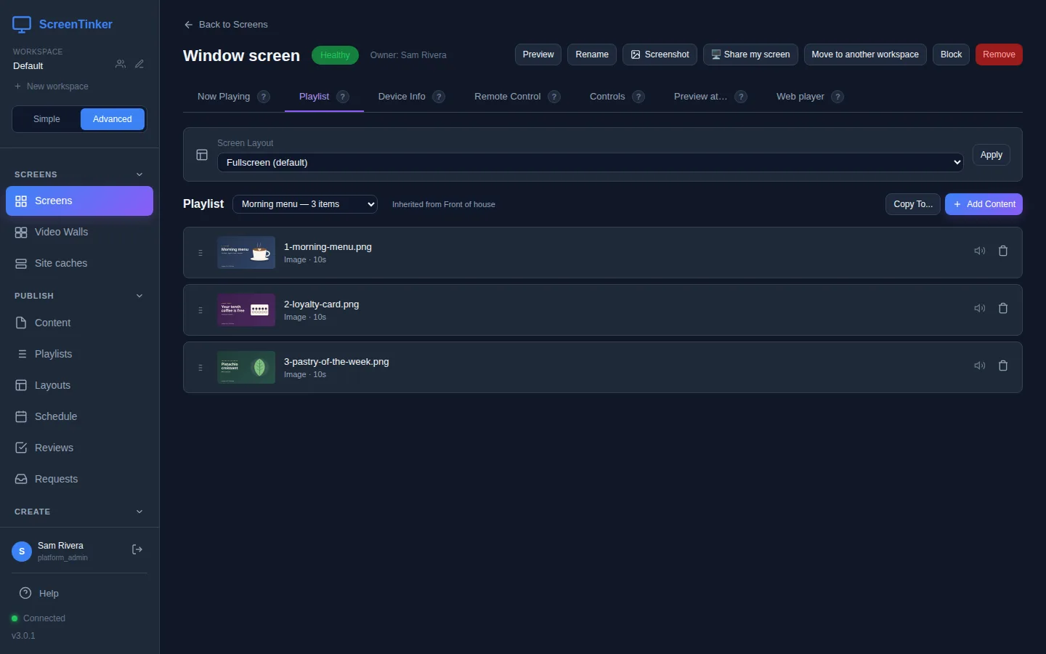The width and height of the screenshot is (1046, 654).
Task: Toggle mute for 1-morning-menu.png
Action: (980, 251)
